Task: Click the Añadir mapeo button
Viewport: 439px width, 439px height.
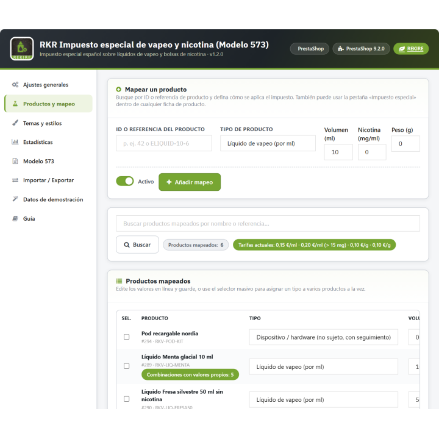Action: coord(190,182)
